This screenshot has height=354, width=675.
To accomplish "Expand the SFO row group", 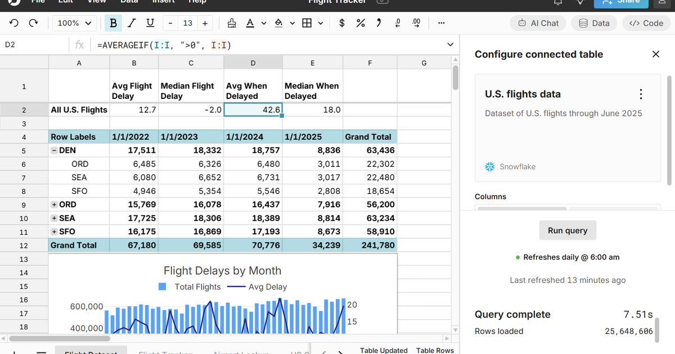I will (54, 232).
